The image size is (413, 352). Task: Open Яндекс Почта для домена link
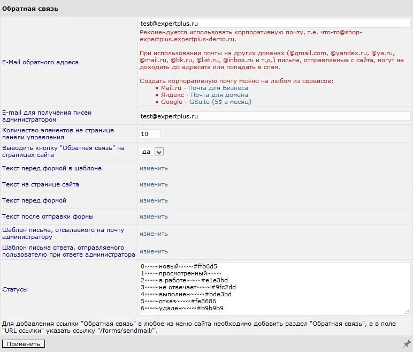coord(219,95)
